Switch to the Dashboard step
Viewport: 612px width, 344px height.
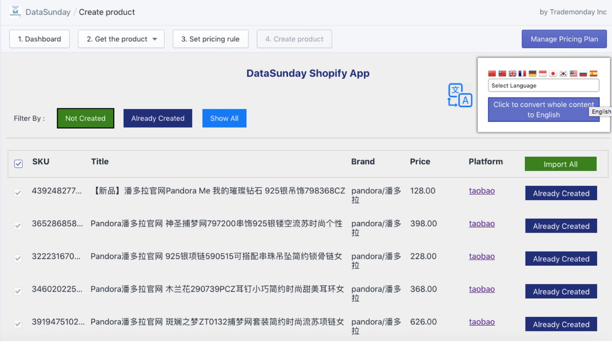tap(39, 39)
